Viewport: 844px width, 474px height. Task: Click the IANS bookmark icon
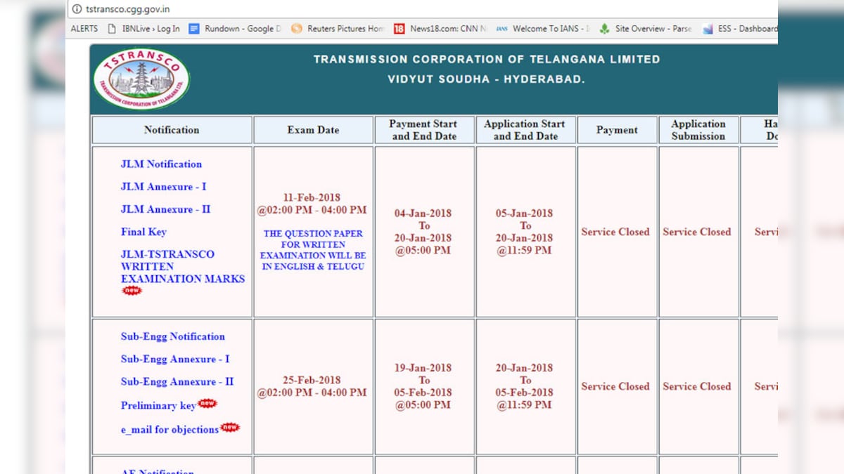[x=501, y=29]
